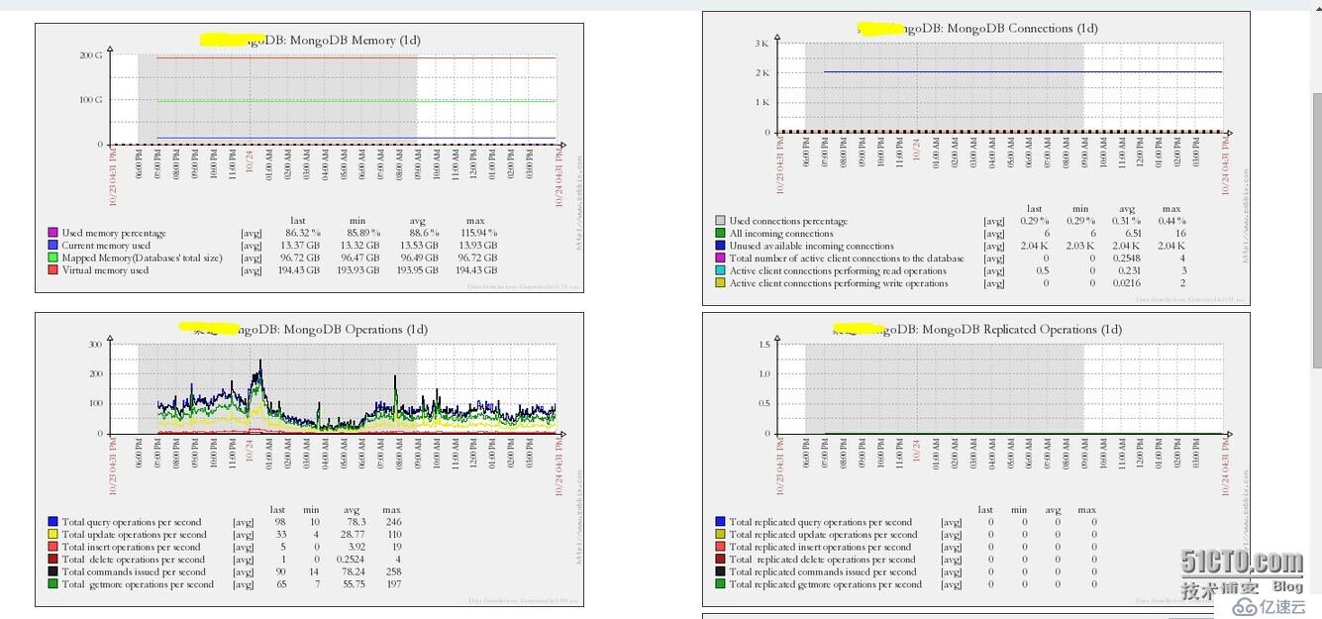The height and width of the screenshot is (619, 1322).
Task: Open the MongoDB Connections (1d) graph
Action: tap(976, 158)
